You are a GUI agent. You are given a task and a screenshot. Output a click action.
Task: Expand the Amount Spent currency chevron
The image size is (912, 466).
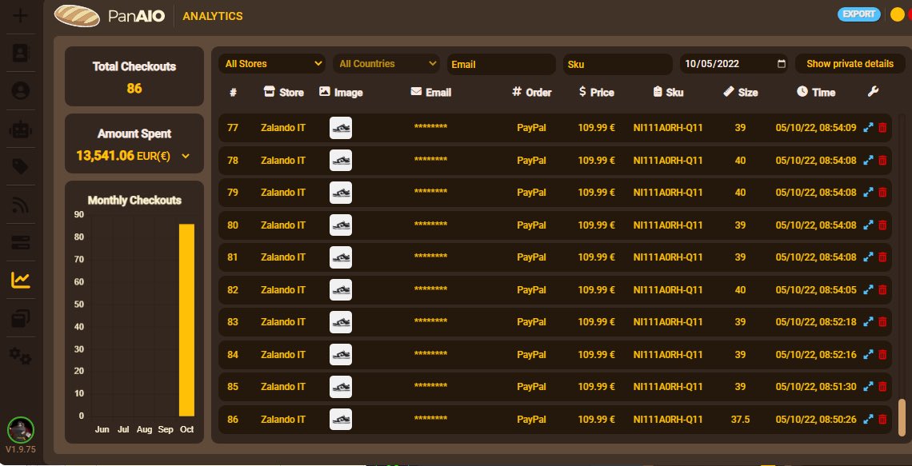point(186,156)
